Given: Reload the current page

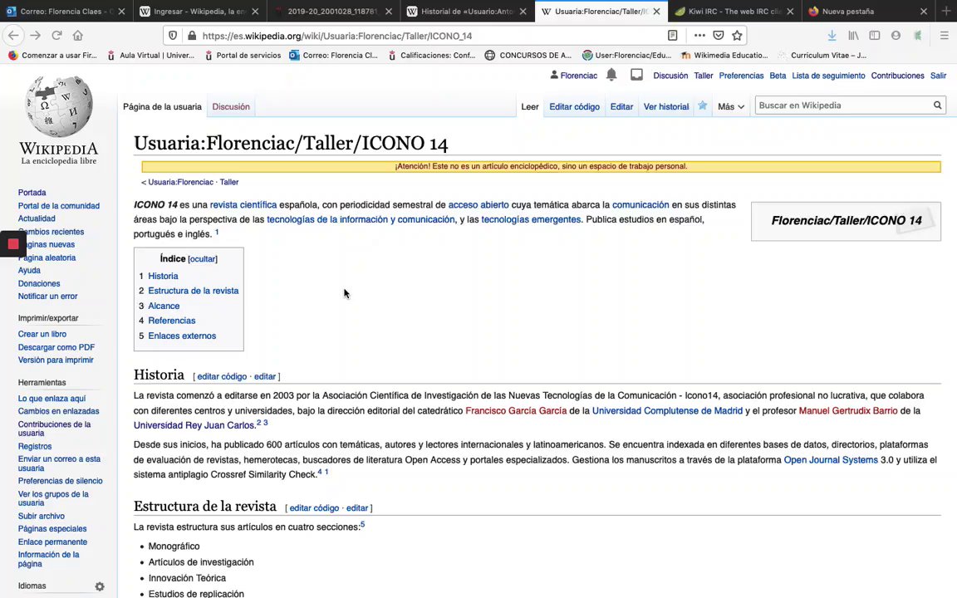Looking at the screenshot, I should point(56,36).
